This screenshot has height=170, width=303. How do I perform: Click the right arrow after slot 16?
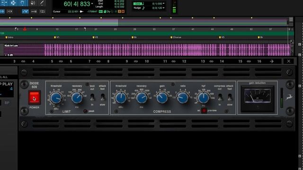[x=272, y=61]
